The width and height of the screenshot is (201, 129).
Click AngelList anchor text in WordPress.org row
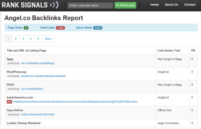(x=163, y=72)
